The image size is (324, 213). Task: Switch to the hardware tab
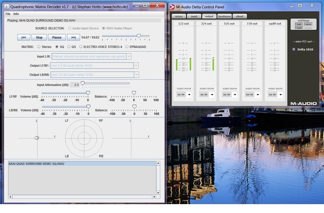(x=224, y=16)
